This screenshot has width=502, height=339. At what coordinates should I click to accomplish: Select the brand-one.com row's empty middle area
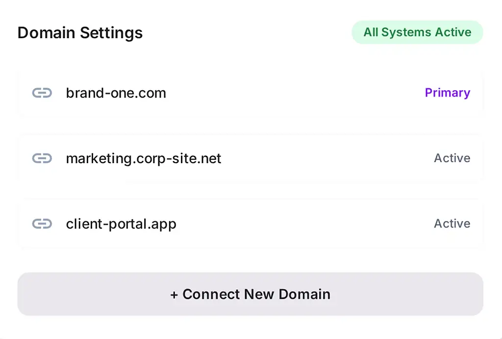coord(294,93)
